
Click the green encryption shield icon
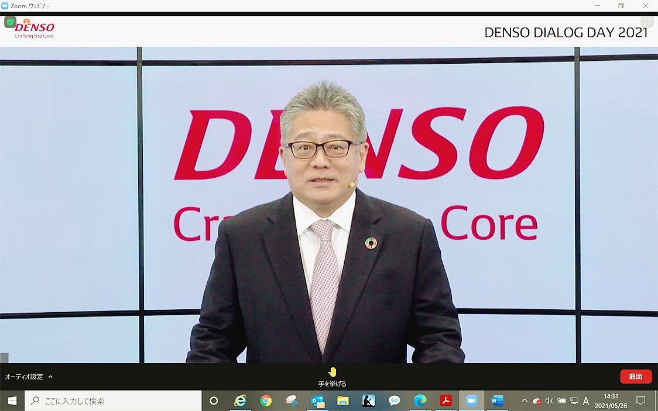10,22
